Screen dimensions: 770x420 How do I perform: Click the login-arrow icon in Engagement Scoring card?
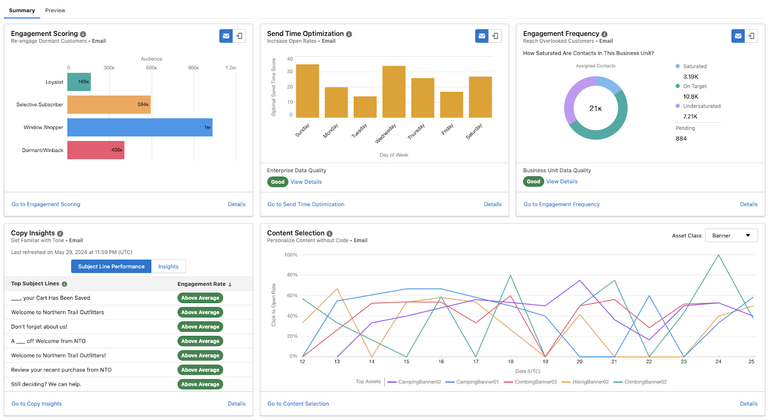pyautogui.click(x=239, y=36)
